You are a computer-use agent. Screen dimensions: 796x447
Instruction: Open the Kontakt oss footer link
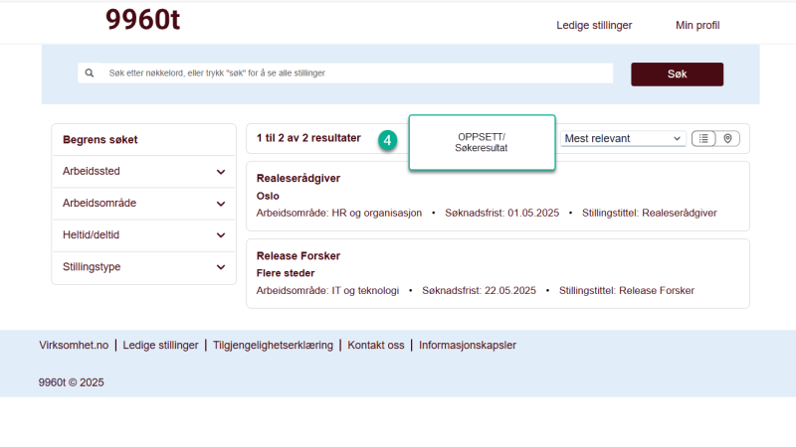[x=376, y=345]
